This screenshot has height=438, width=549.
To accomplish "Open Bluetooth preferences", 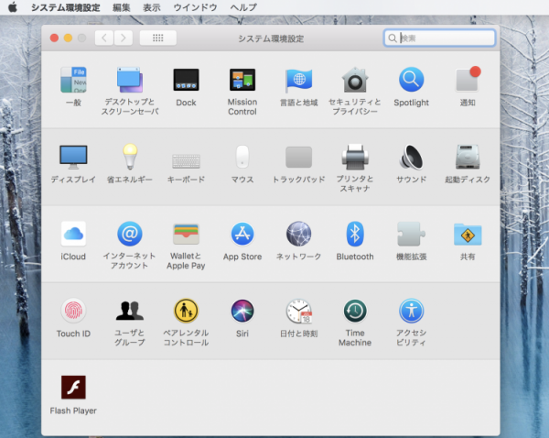I will pos(355,234).
